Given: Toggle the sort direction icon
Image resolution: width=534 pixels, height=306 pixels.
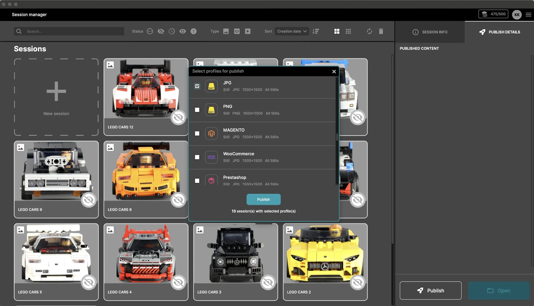Looking at the screenshot, I should click(x=316, y=31).
